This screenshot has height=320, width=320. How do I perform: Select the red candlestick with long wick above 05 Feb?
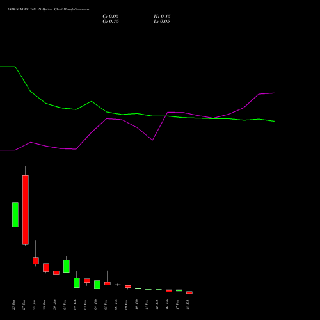click(108, 284)
